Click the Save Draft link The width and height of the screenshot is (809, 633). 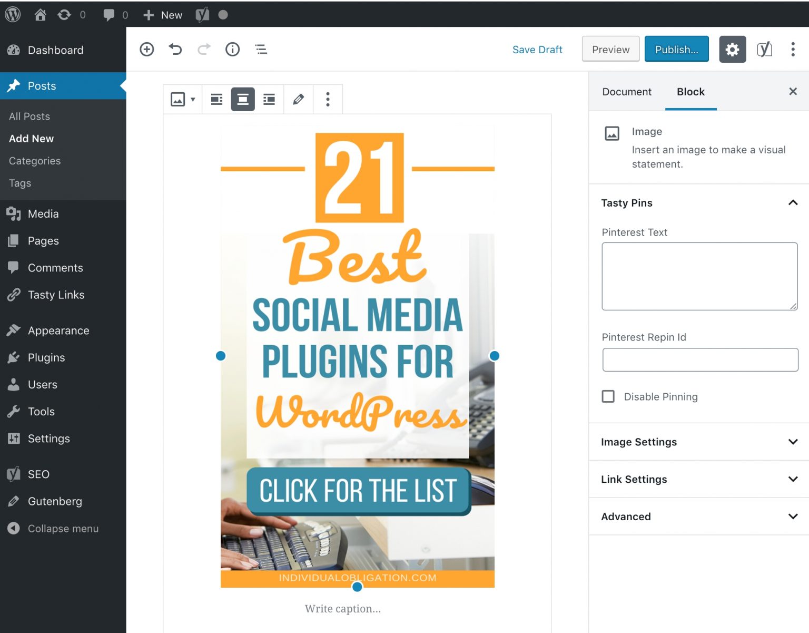[537, 49]
